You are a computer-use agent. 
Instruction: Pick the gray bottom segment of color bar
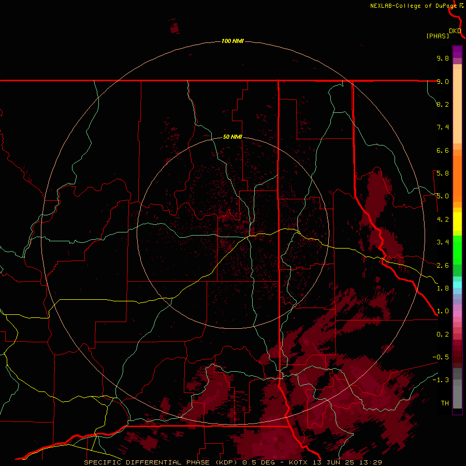click(457, 397)
